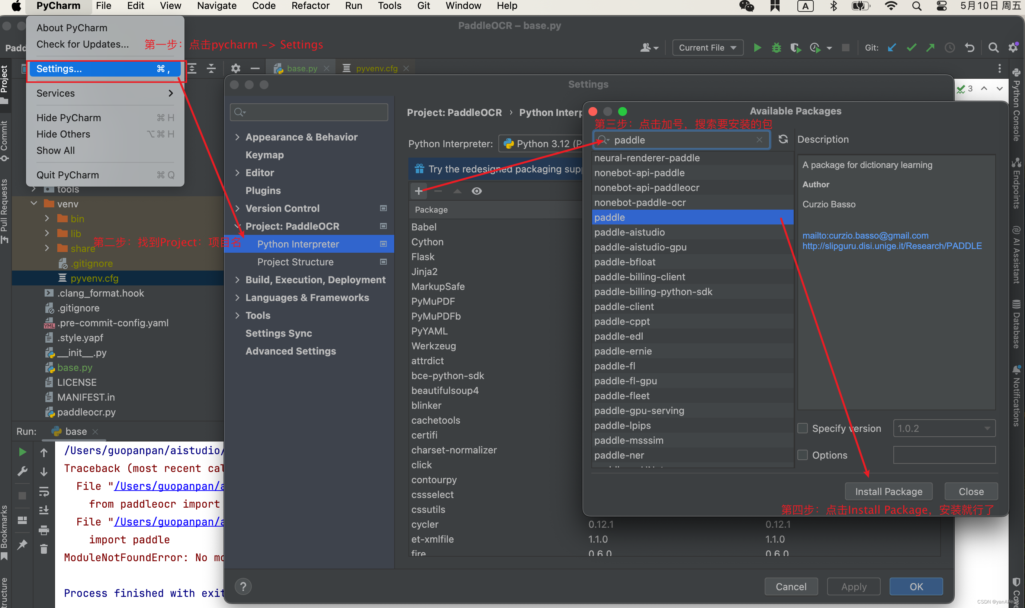Click OK in Settings dialog

pos(916,586)
